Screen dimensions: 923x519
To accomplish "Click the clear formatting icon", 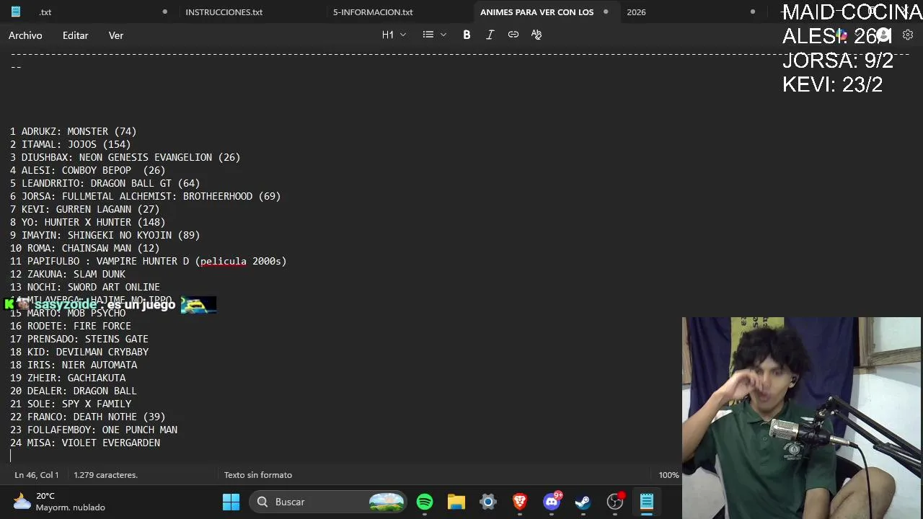I will [536, 35].
